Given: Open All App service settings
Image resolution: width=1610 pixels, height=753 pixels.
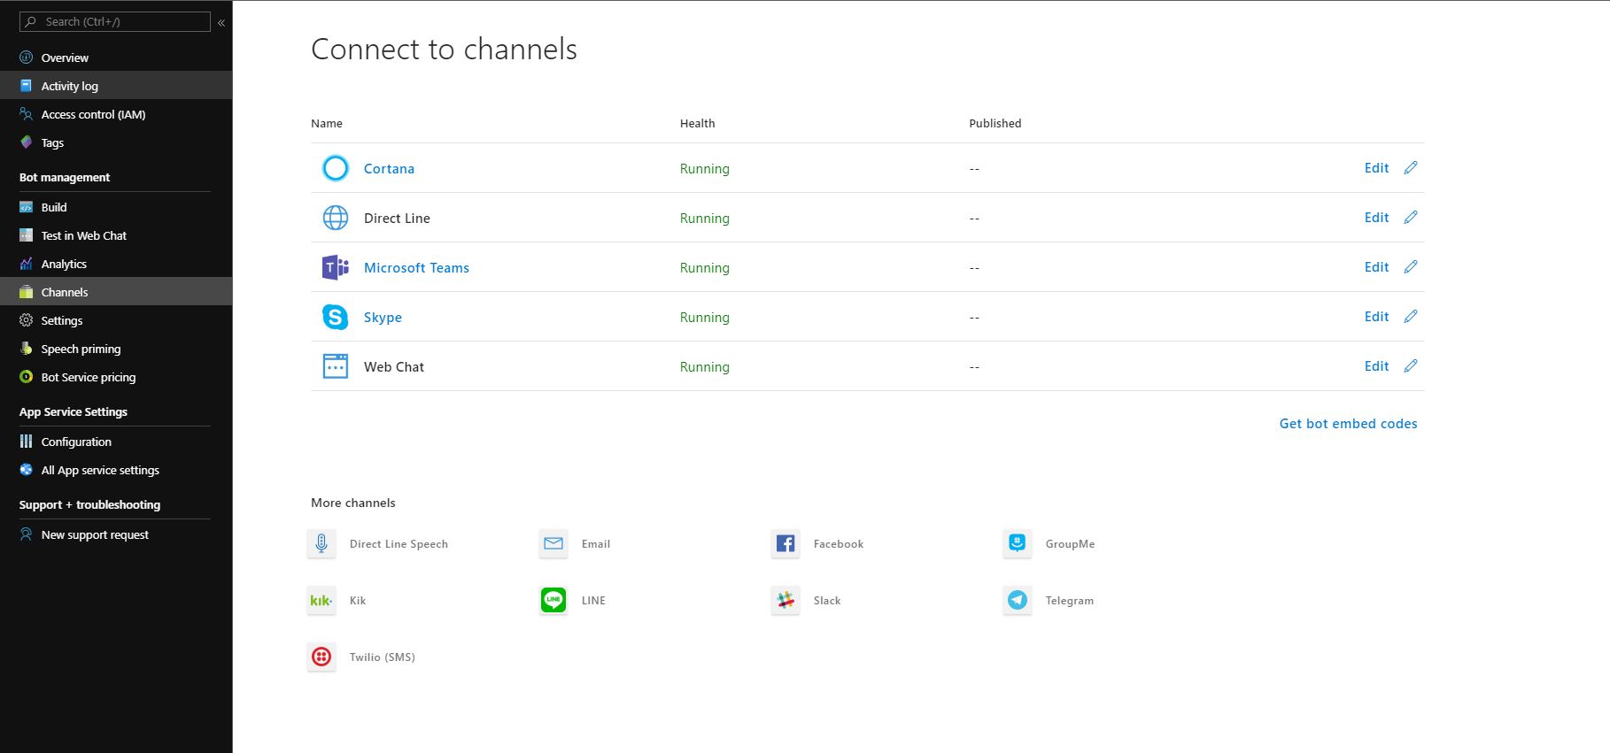Looking at the screenshot, I should (x=116, y=470).
